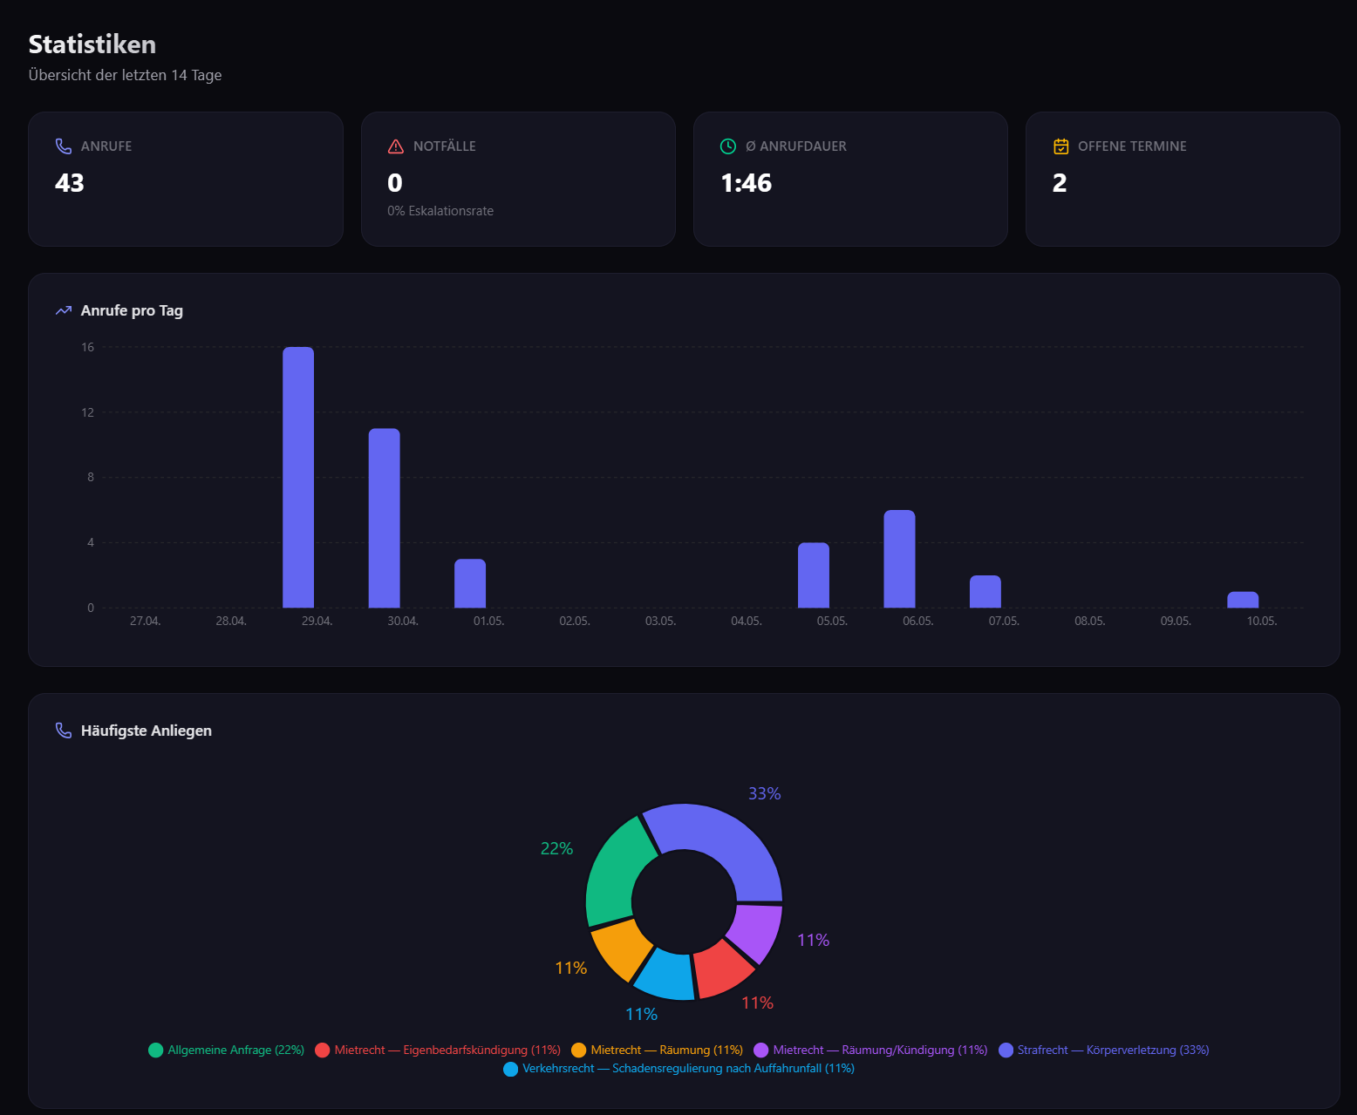Click the 03.05. x-axis date label
This screenshot has height=1115, width=1357.
(x=660, y=621)
